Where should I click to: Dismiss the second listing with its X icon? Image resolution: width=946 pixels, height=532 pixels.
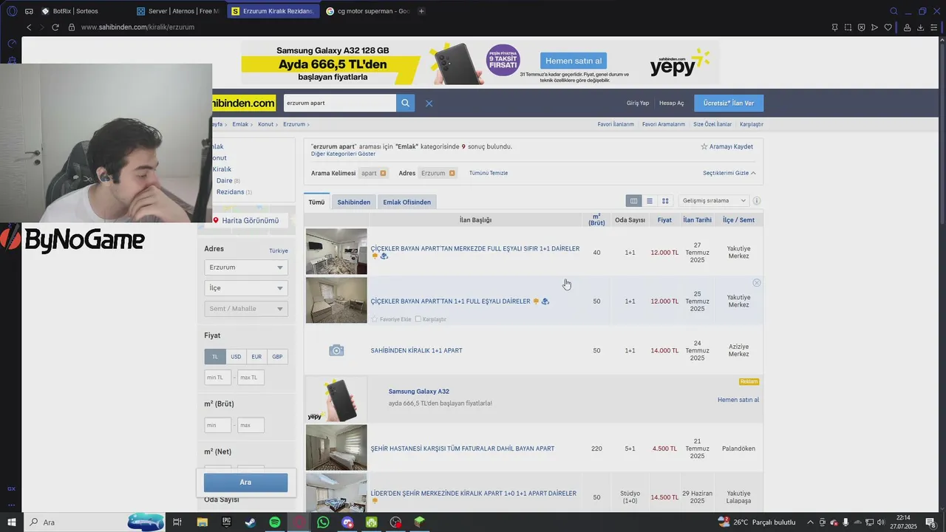tap(756, 283)
